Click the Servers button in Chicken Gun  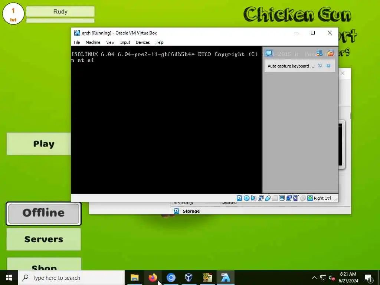[44, 239]
